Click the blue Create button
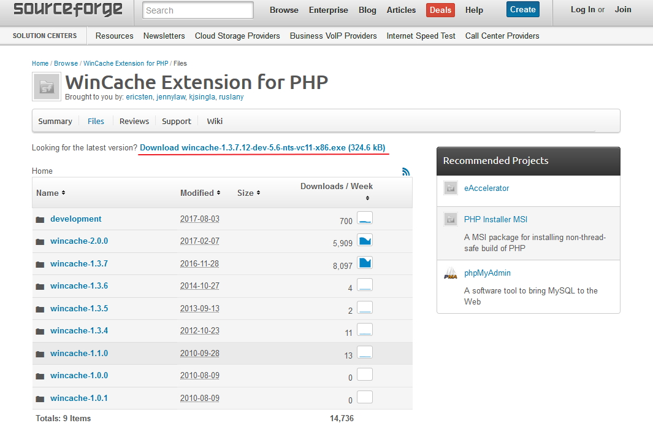 tap(522, 10)
